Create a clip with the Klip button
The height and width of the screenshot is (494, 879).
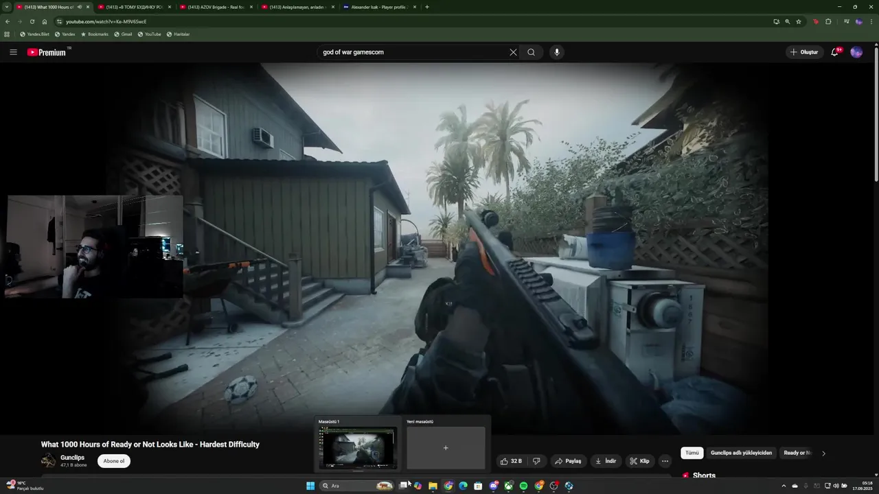pos(640,461)
